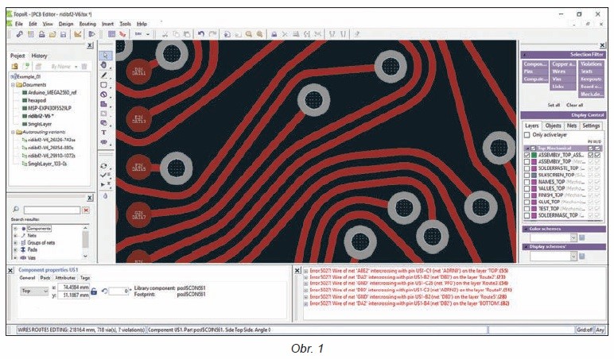The width and height of the screenshot is (614, 359).
Task: Expand the Groups of nets node
Action: tap(16, 243)
